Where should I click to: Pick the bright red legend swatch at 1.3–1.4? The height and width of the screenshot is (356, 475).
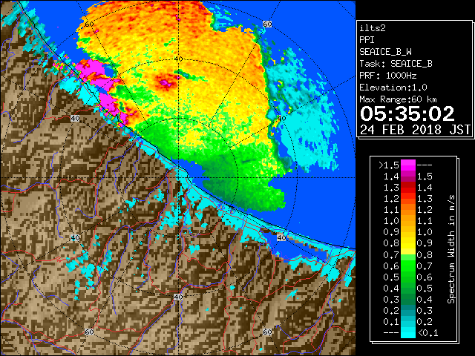pyautogui.click(x=408, y=188)
